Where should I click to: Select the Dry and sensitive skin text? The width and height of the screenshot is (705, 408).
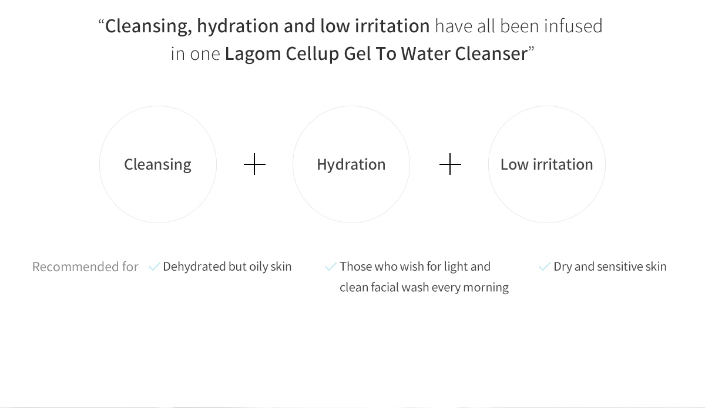[610, 267]
